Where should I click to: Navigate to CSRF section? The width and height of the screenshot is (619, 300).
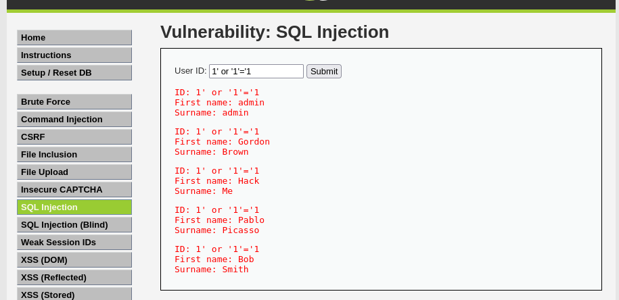[74, 137]
